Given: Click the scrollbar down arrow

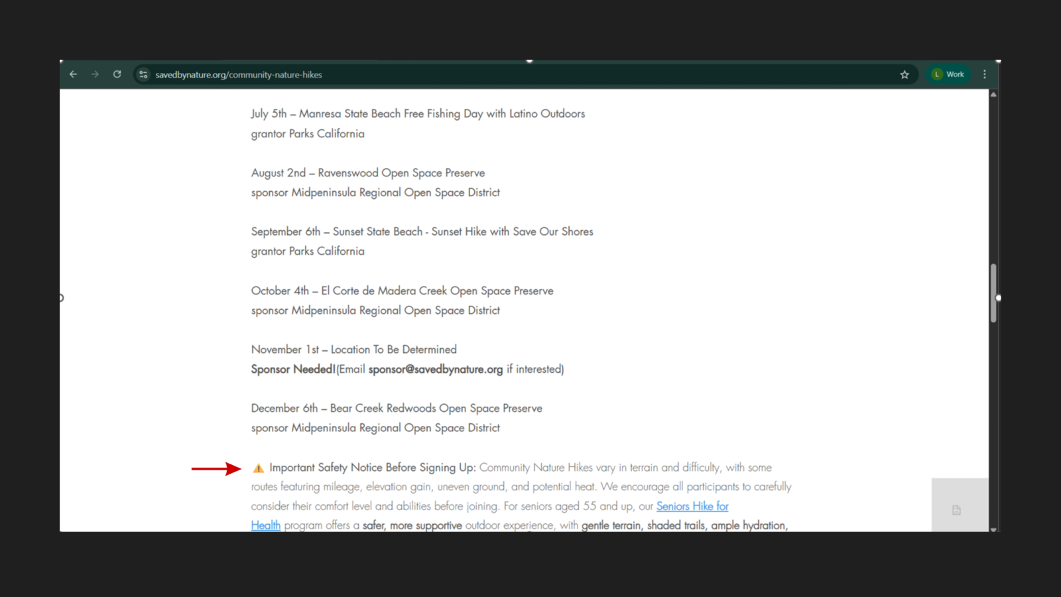Looking at the screenshot, I should 993,529.
